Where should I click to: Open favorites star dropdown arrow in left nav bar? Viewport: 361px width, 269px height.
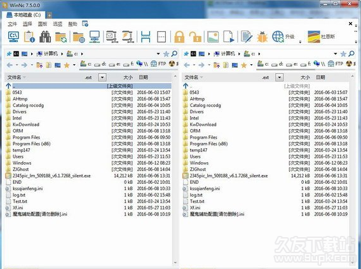pos(74,65)
